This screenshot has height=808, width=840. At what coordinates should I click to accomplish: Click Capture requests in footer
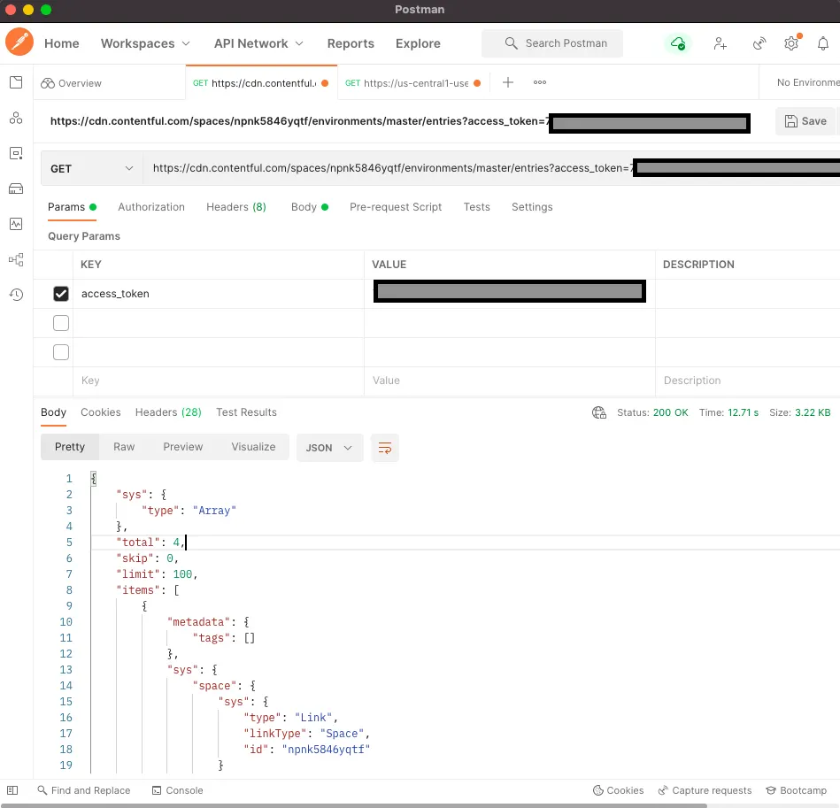pyautogui.click(x=705, y=790)
